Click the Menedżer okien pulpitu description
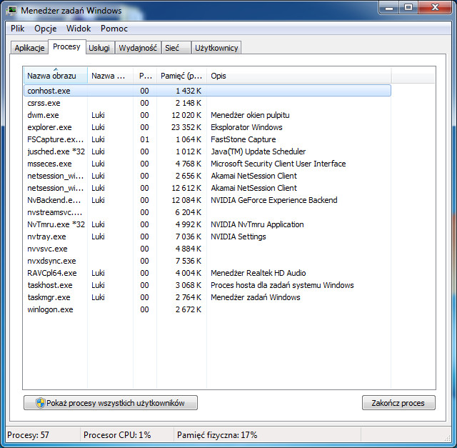This screenshot has width=457, height=448. coord(250,115)
